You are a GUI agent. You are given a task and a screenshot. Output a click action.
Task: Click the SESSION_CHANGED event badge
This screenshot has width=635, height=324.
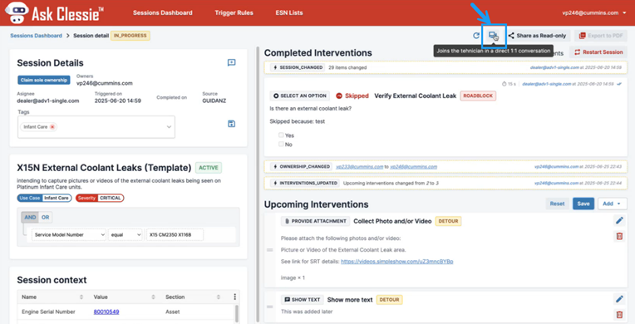(298, 67)
